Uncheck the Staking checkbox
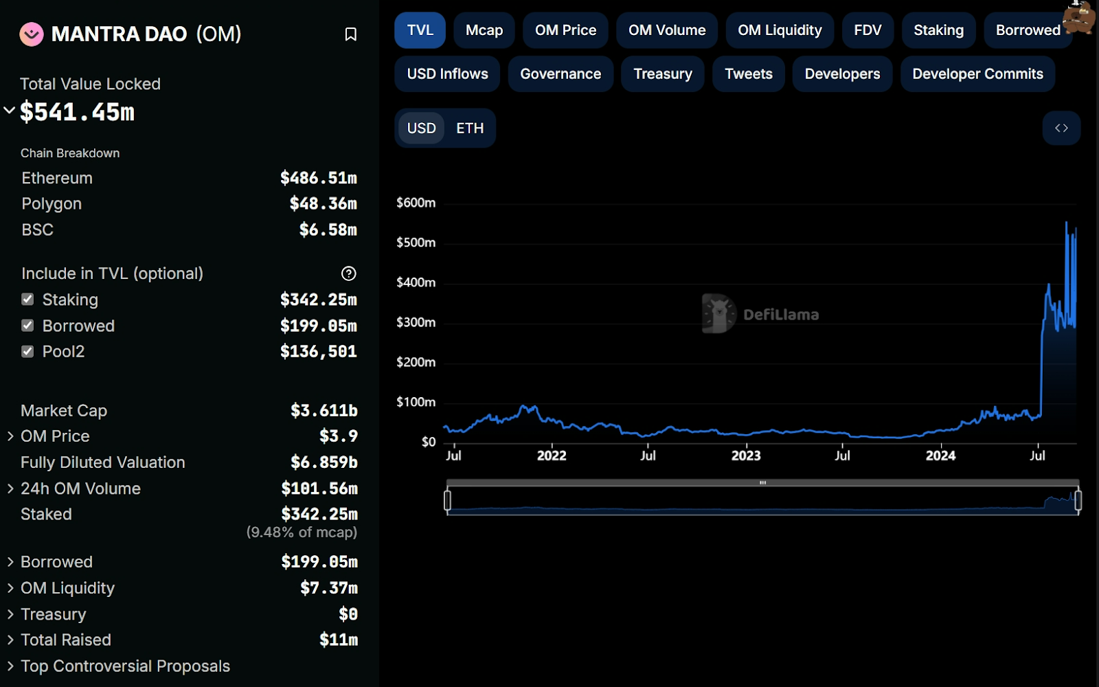Viewport: 1099px width, 687px height. click(x=27, y=300)
